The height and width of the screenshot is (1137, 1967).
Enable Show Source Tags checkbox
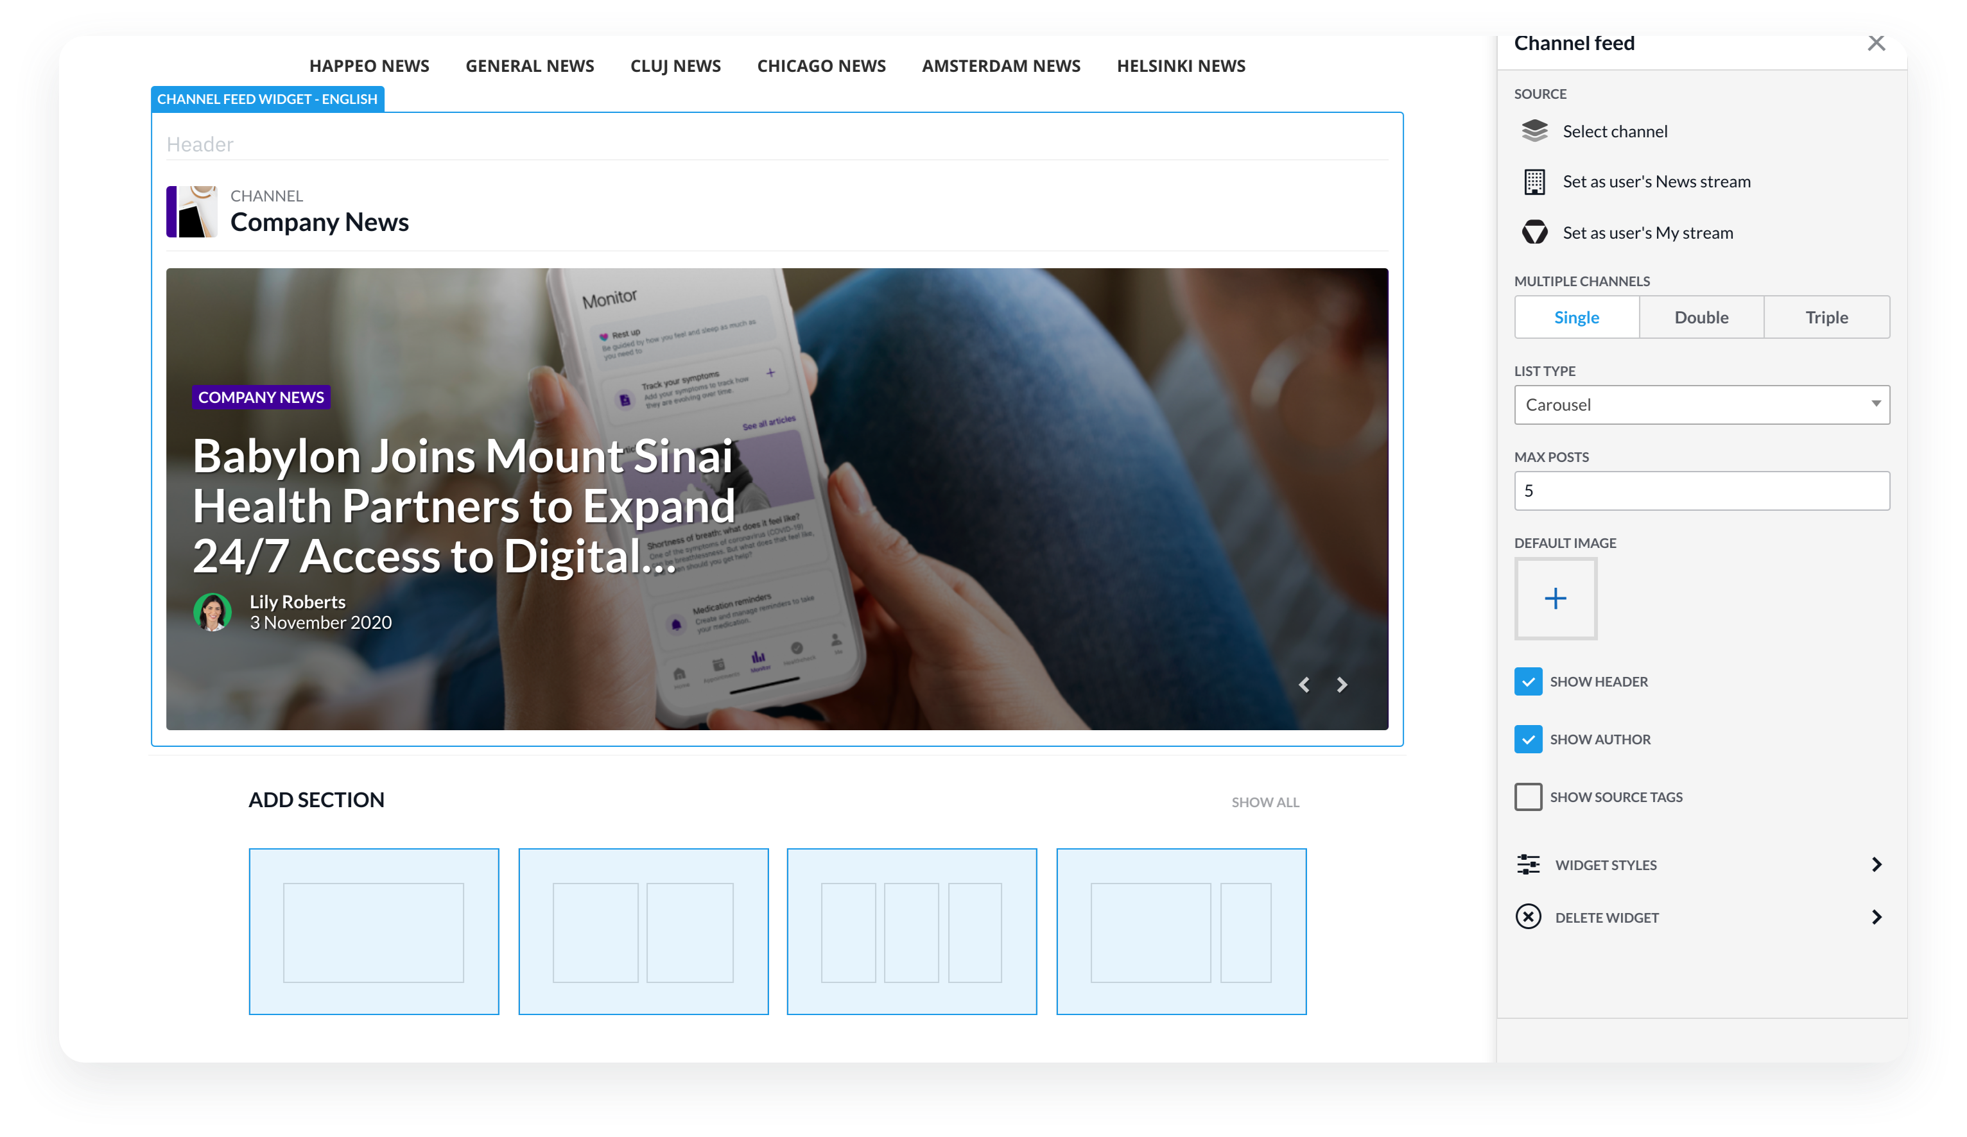coord(1527,797)
